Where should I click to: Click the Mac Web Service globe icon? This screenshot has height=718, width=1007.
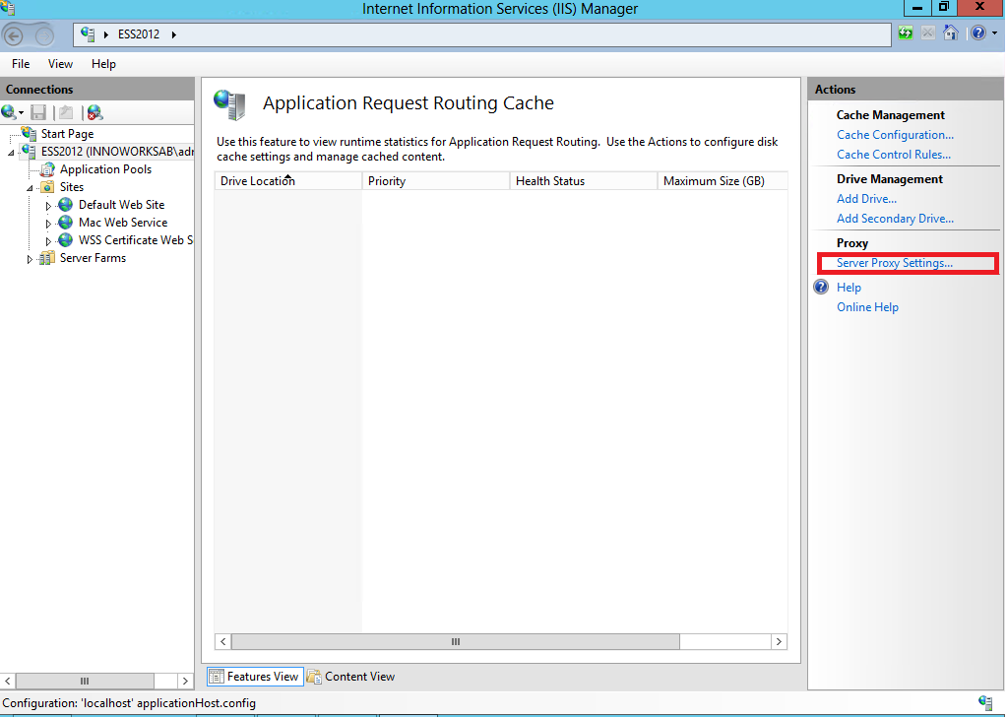click(x=66, y=223)
